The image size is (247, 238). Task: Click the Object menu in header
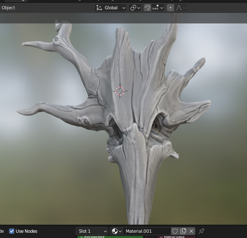8,8
